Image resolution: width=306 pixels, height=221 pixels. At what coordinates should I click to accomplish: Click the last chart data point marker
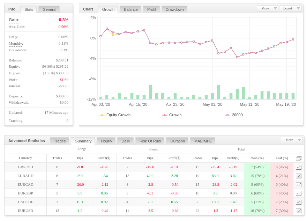[x=293, y=39]
